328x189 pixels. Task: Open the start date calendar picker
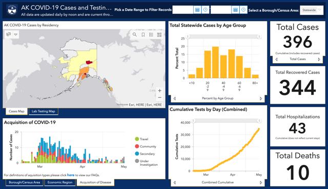(x=197, y=10)
